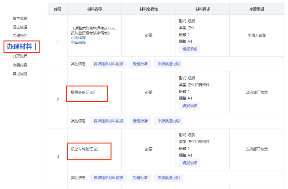Click 填报须知 in the 居民身份证 row
The width and height of the screenshot is (288, 189).
point(190,106)
